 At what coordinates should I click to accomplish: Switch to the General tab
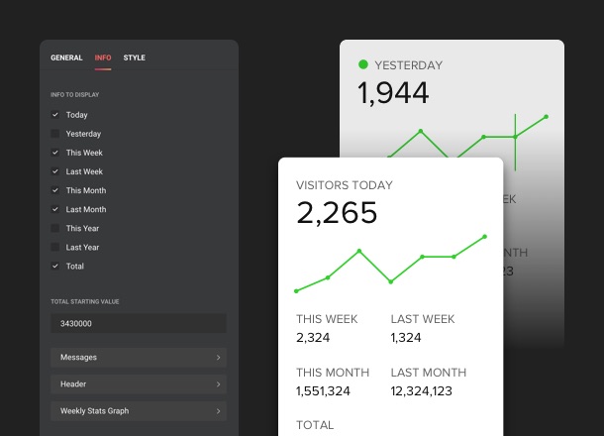[66, 57]
